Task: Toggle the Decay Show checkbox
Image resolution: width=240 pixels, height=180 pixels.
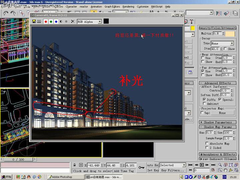Action: (x=225, y=48)
